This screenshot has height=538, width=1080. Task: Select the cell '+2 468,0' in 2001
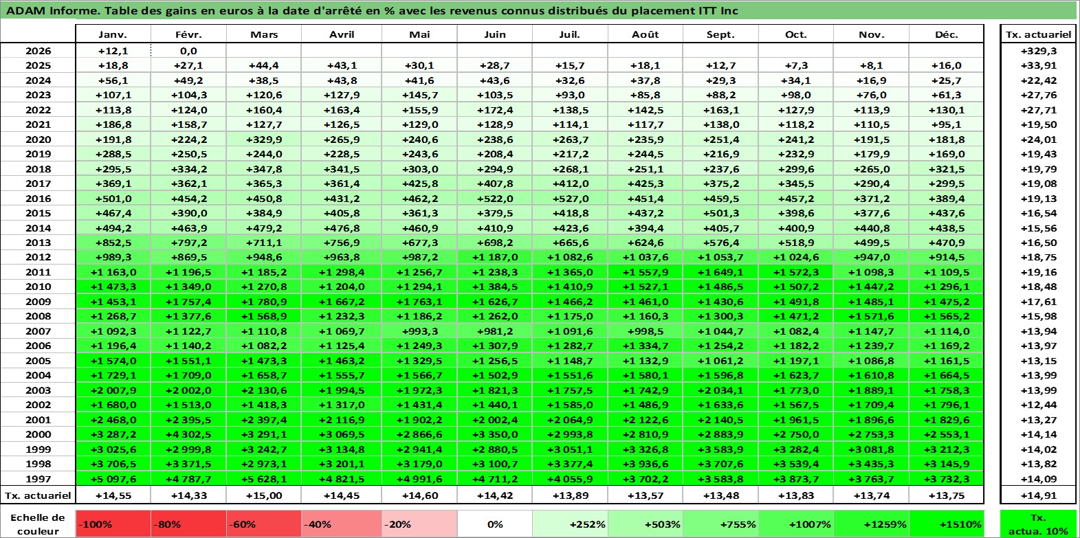[113, 420]
